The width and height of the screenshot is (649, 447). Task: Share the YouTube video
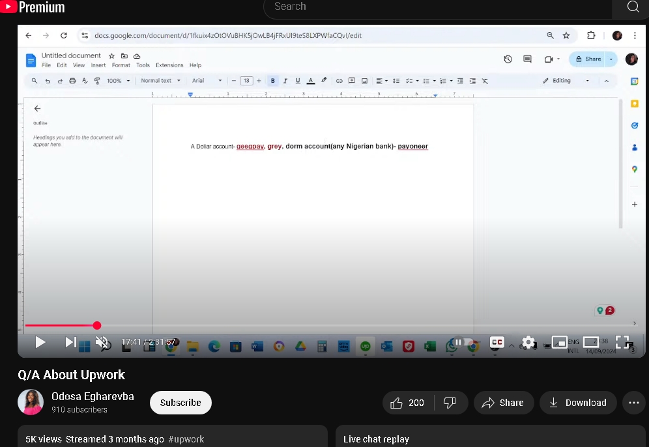(503, 403)
